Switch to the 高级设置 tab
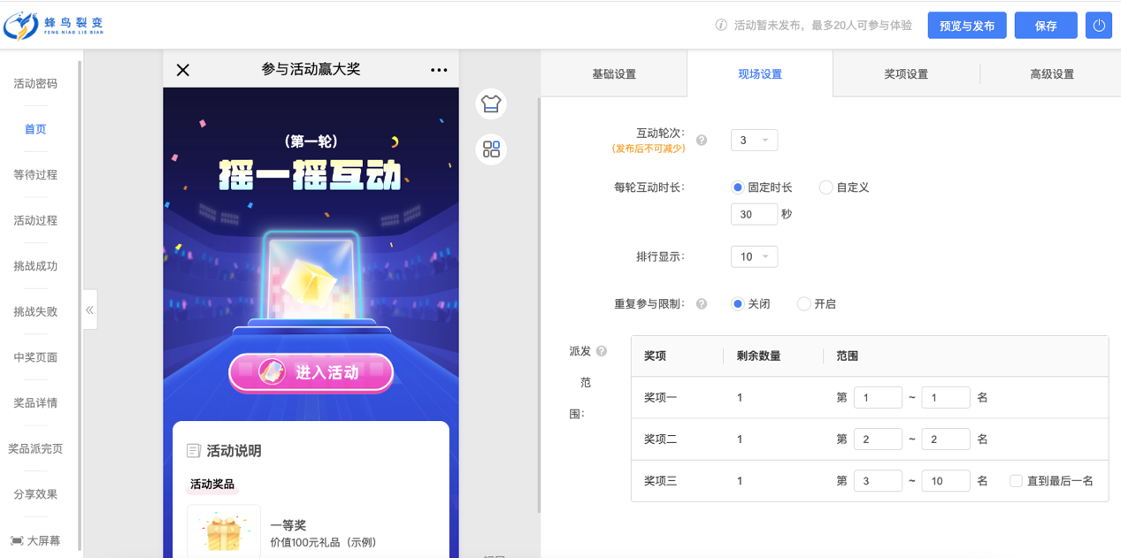 [1051, 74]
